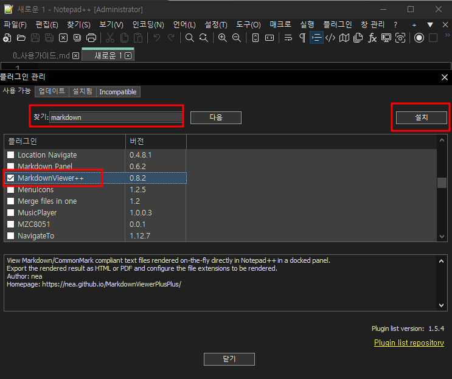Click the code tag language icon
Screen dimensions: 452x379
(x=330, y=38)
